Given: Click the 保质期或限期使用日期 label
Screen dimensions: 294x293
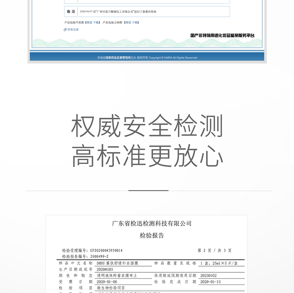Looking at the screenshot, I should pyautogui.click(x=175, y=276).
